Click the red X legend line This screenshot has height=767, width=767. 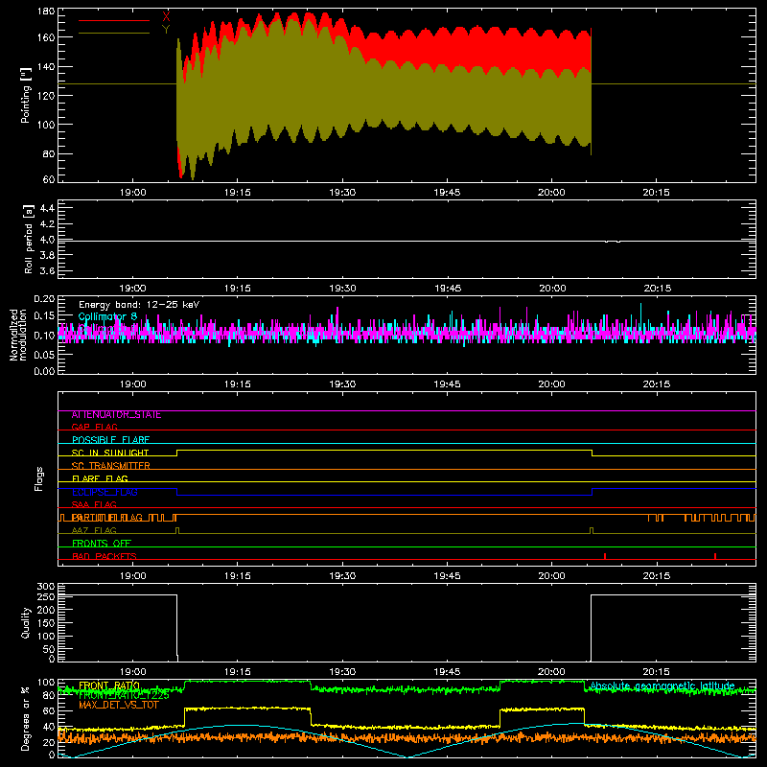click(x=113, y=20)
